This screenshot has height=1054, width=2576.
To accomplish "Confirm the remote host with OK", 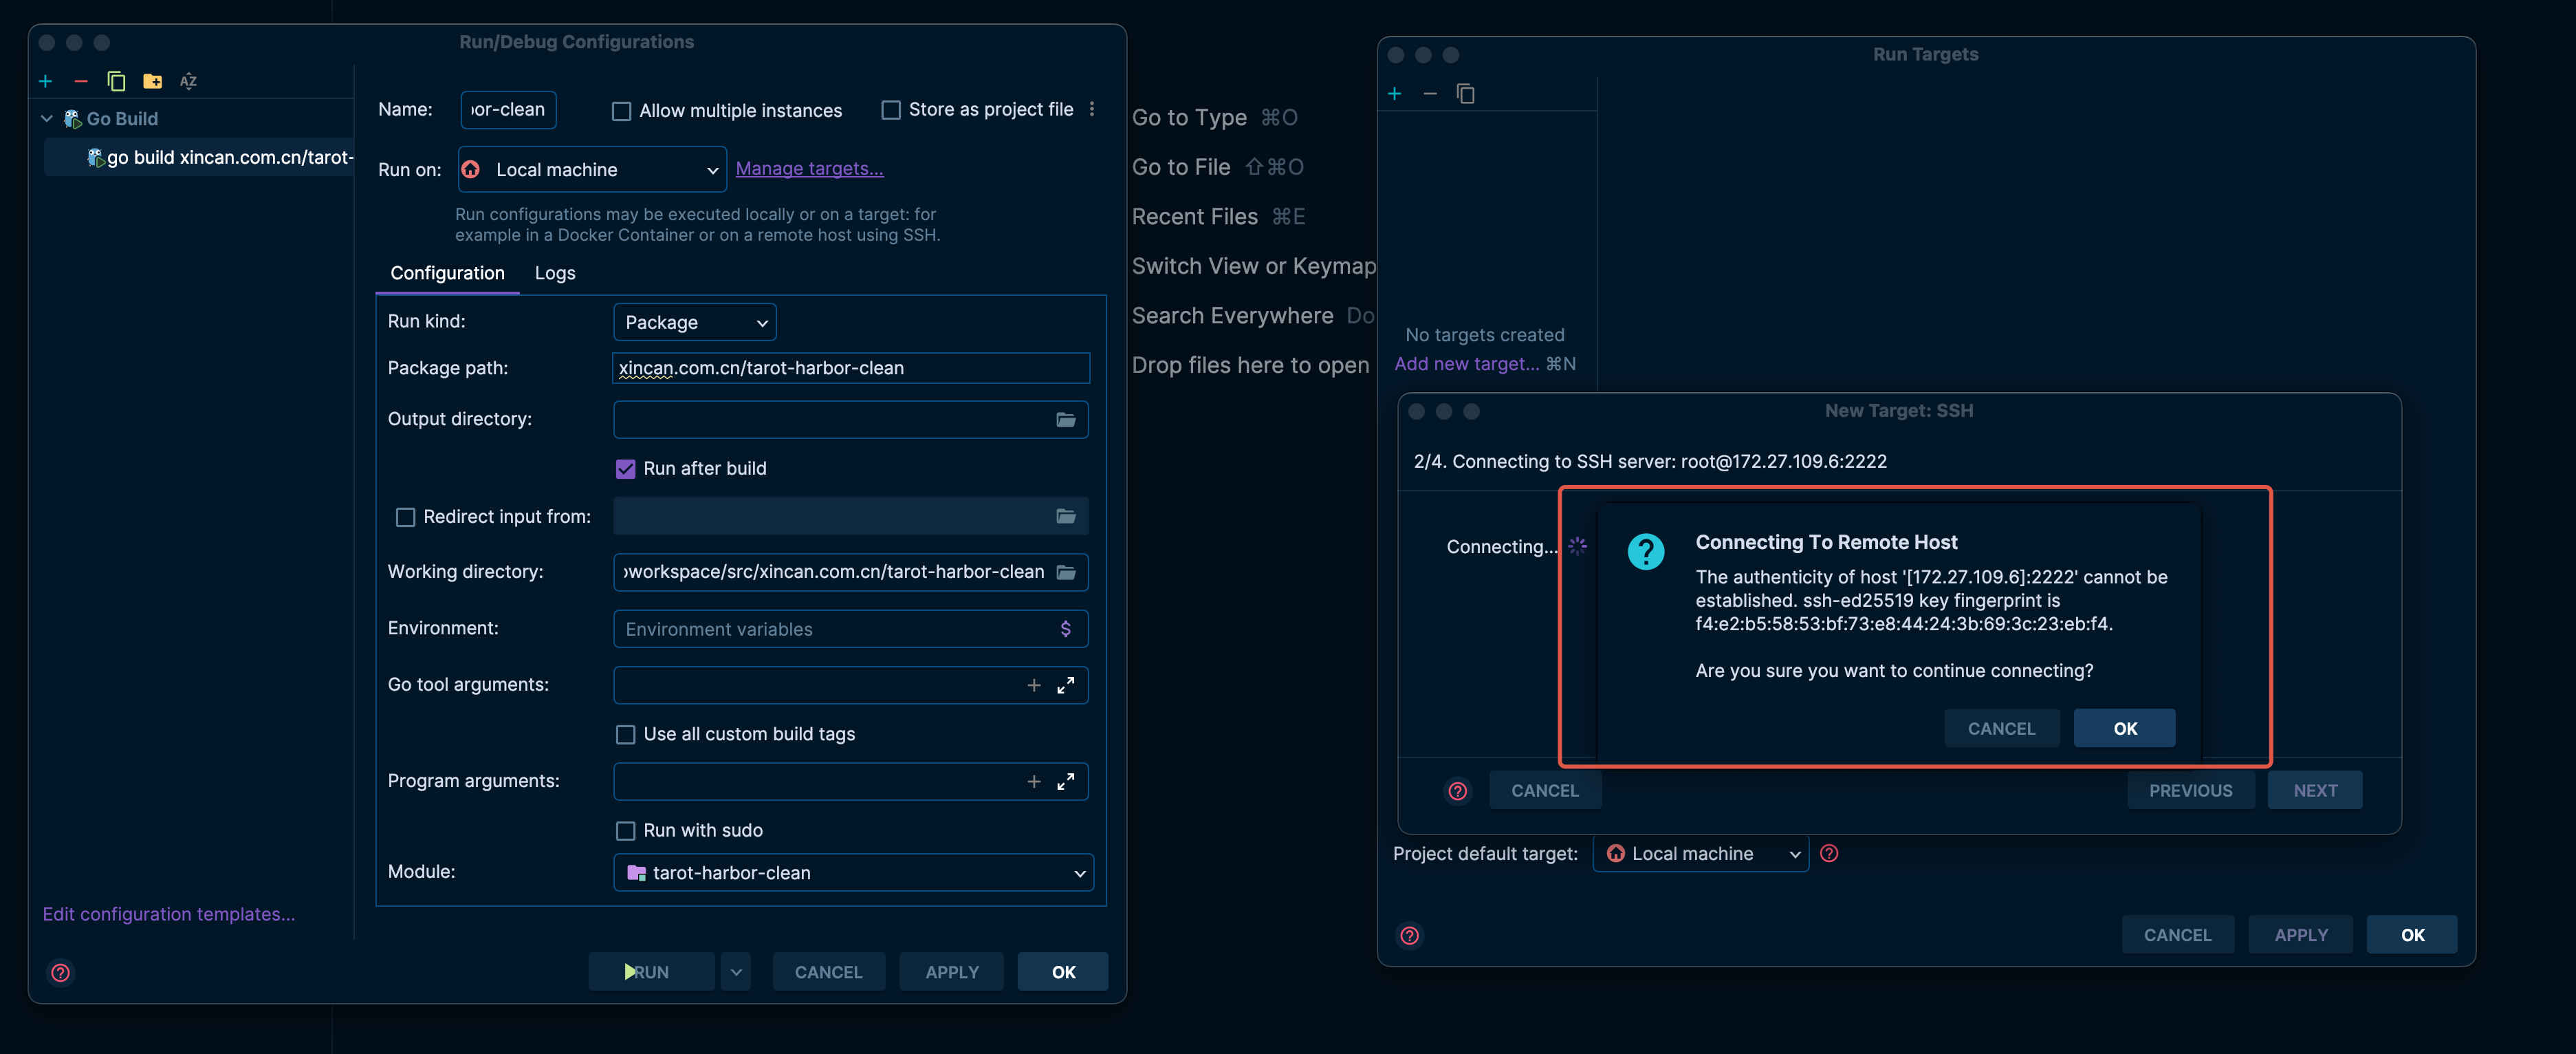I will (2123, 729).
